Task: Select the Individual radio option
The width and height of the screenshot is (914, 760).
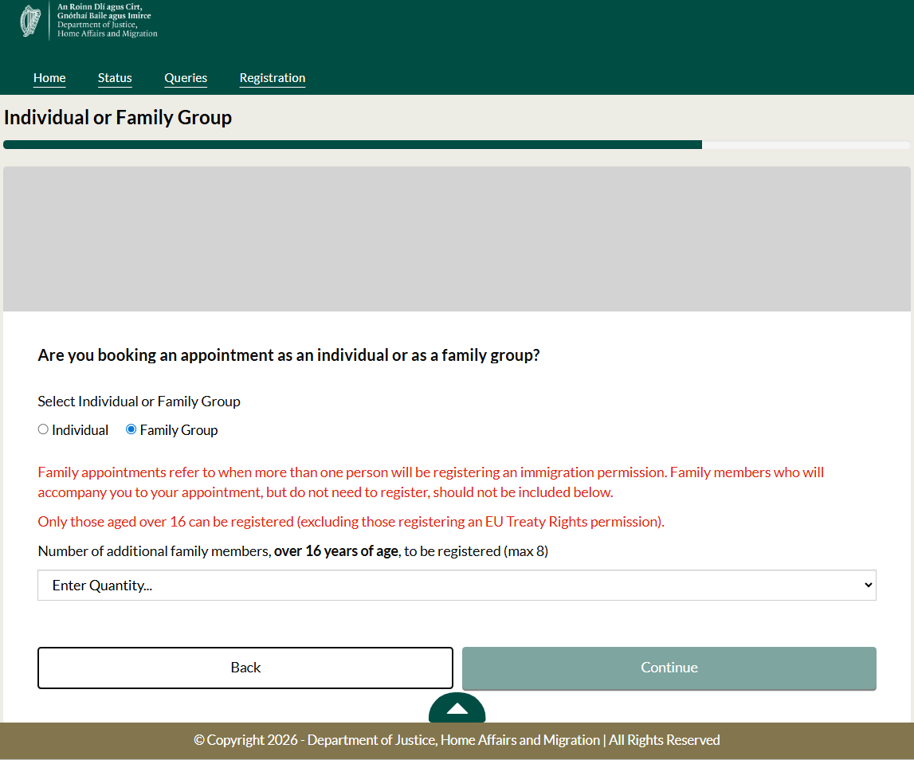Action: tap(43, 429)
